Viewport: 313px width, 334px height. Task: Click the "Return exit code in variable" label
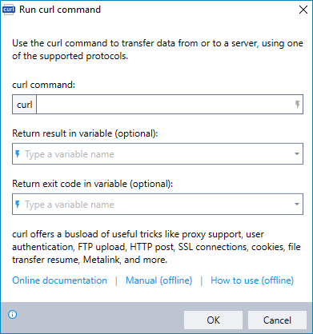tap(93, 184)
